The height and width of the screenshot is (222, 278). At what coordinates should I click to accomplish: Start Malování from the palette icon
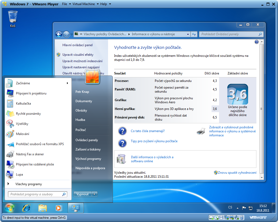10,134
